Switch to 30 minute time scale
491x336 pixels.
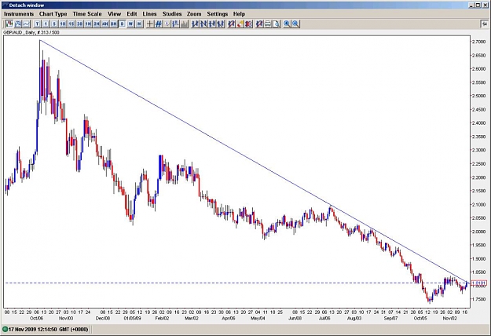pos(79,24)
